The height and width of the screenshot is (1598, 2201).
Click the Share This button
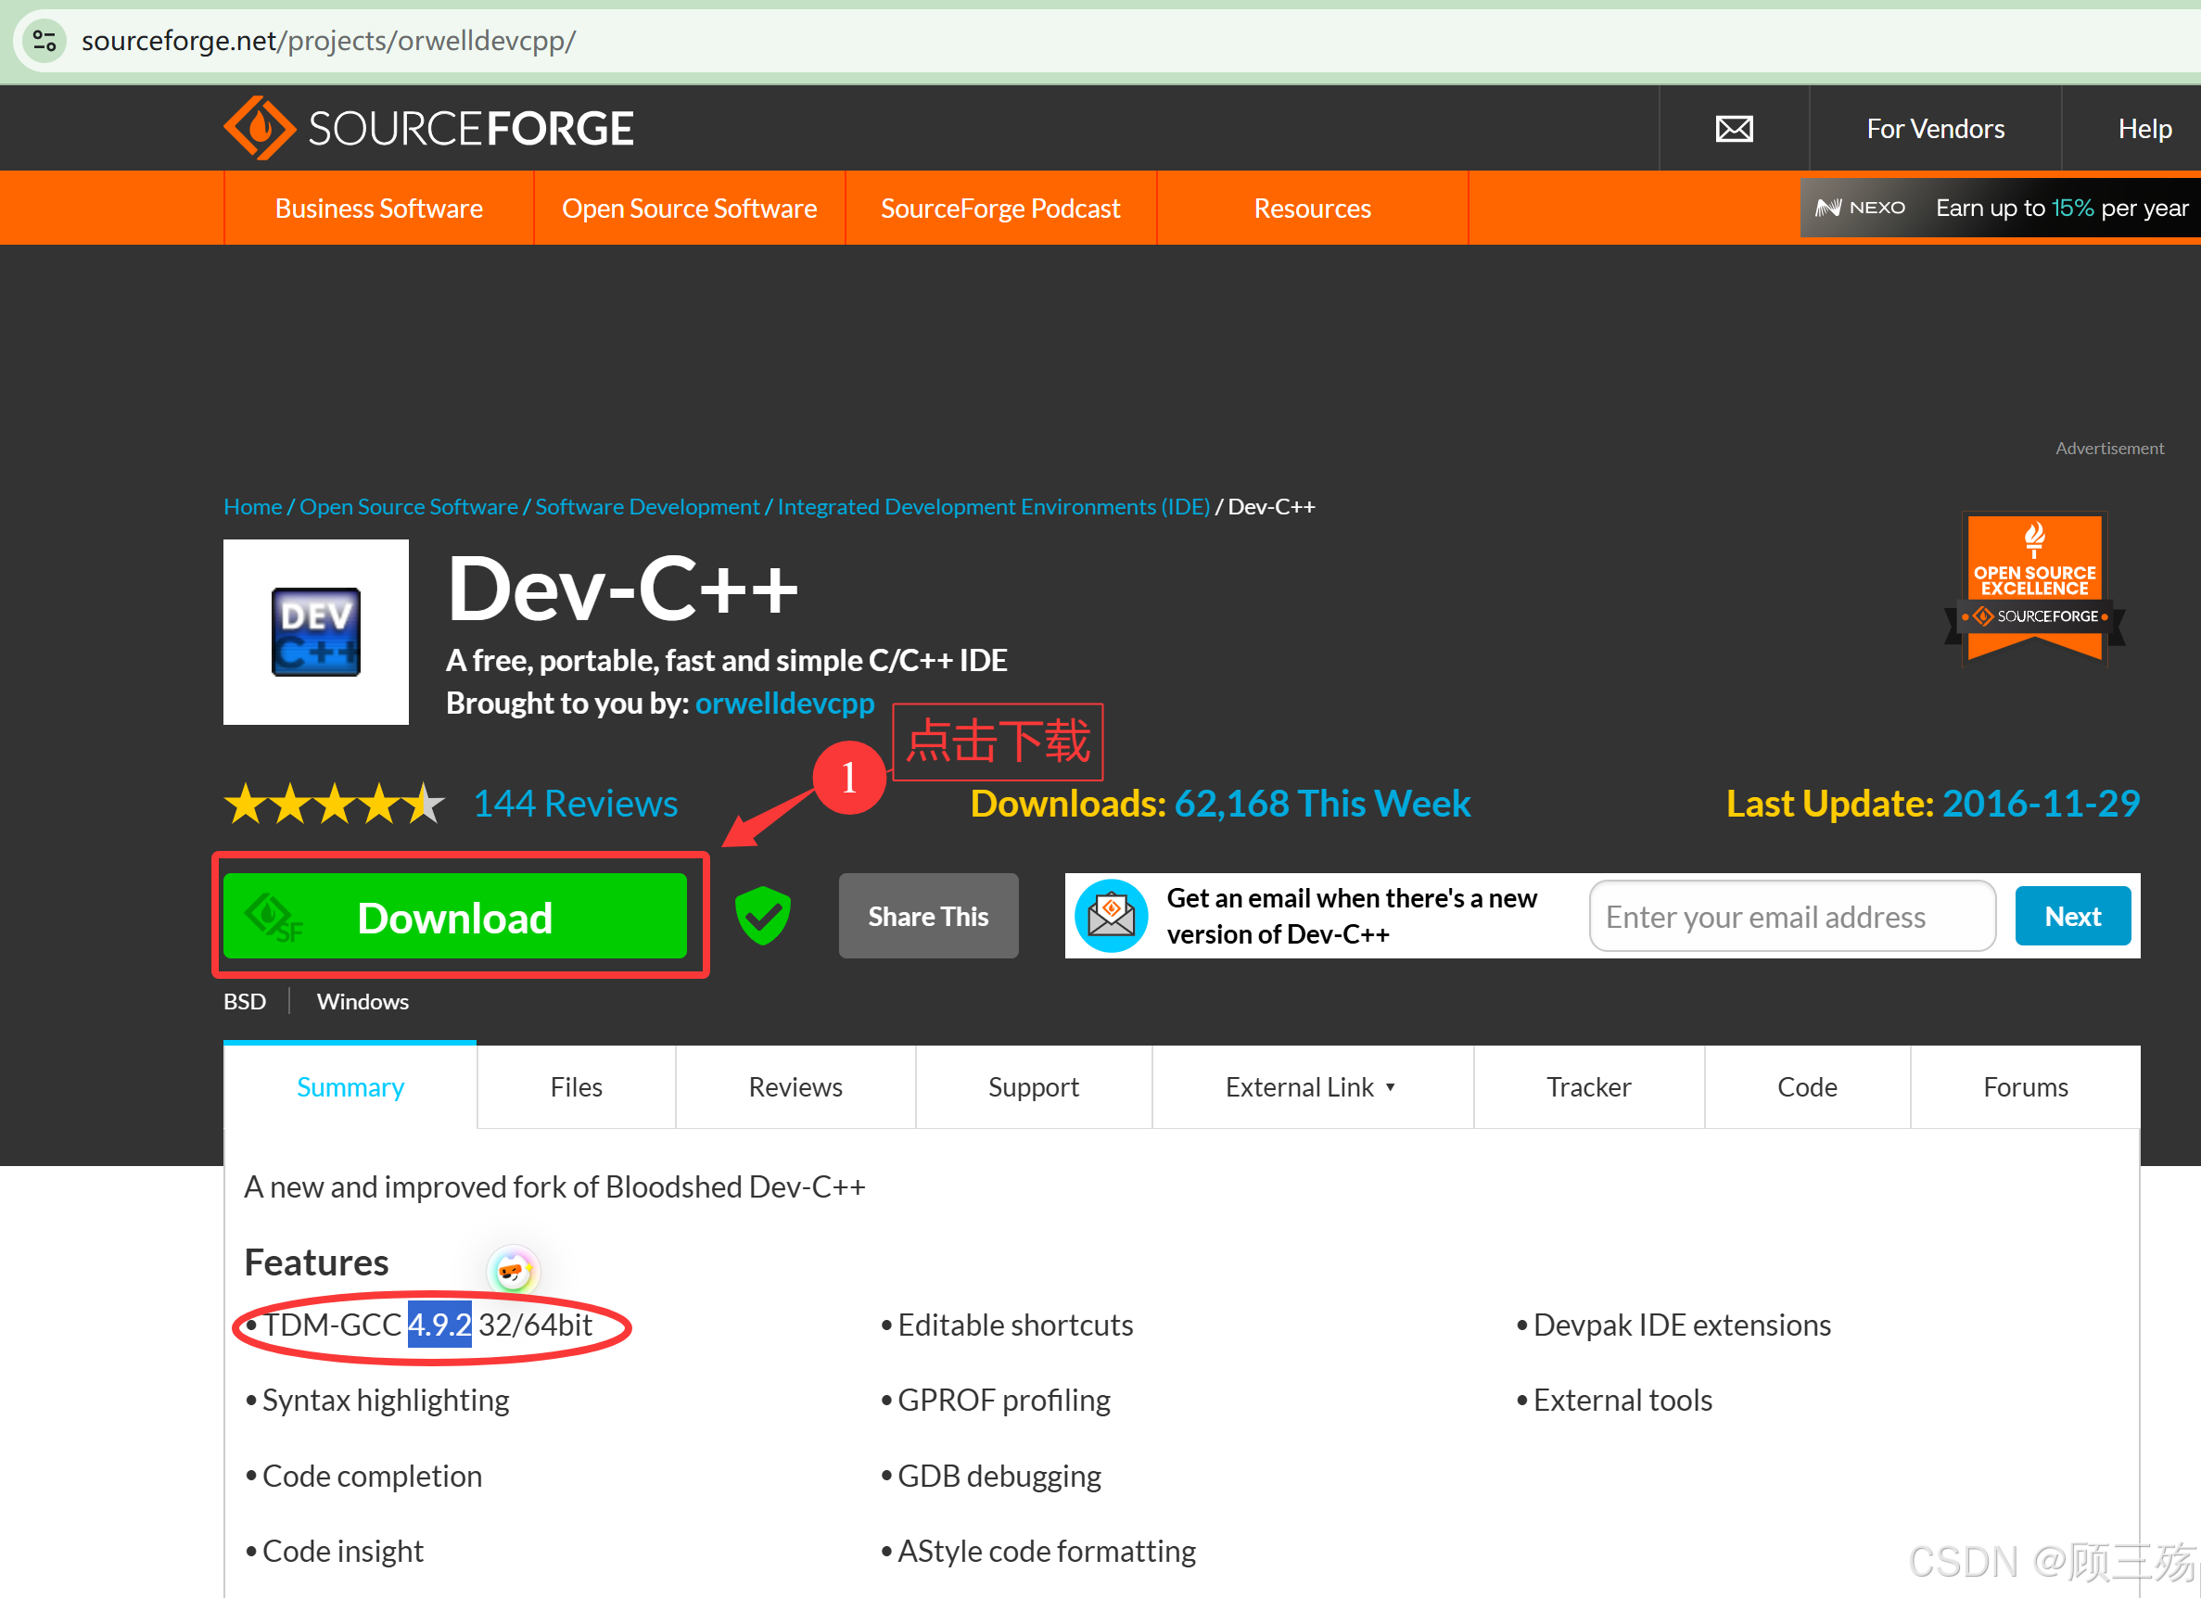(x=928, y=916)
